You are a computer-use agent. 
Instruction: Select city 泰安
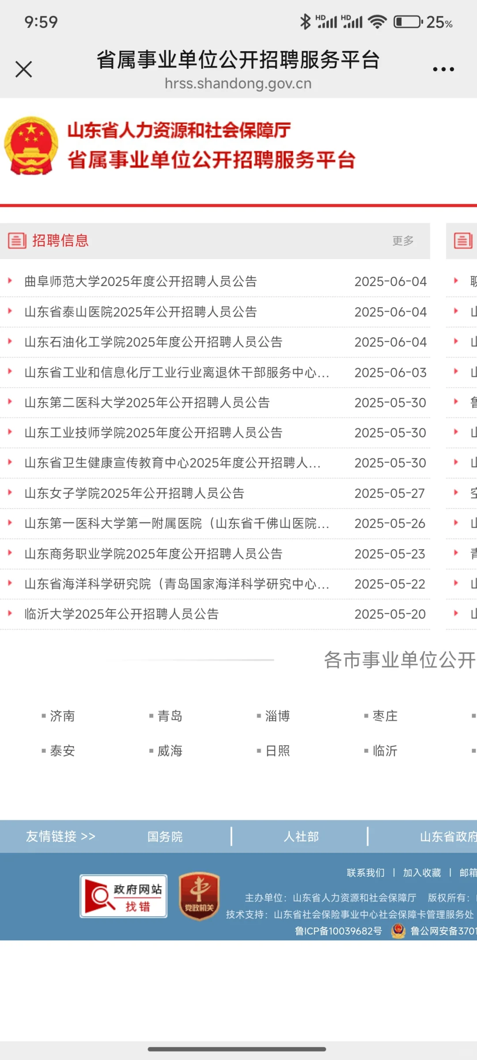(62, 751)
